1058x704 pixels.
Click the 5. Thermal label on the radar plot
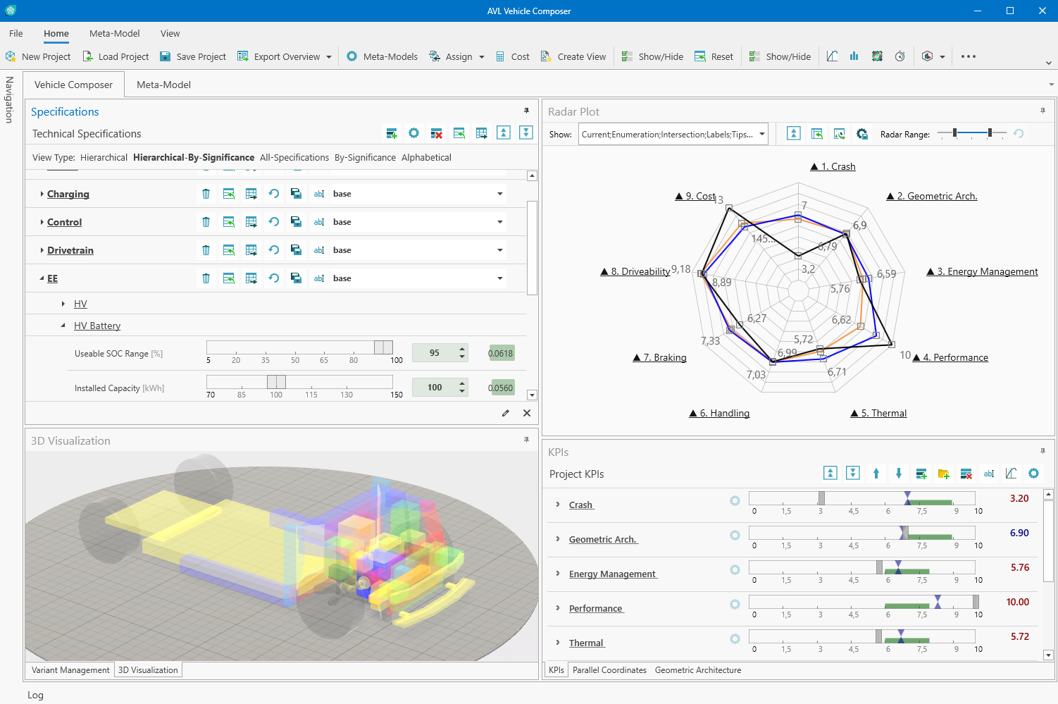[x=878, y=413]
